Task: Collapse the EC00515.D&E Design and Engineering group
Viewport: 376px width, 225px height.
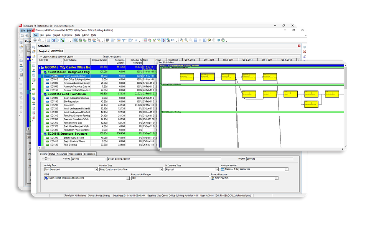Action: (42, 72)
